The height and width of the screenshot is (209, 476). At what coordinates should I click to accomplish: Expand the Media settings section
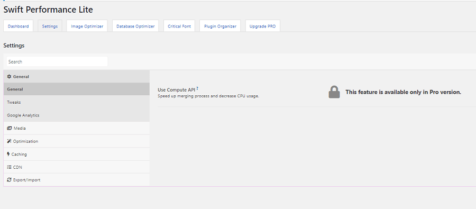point(77,128)
